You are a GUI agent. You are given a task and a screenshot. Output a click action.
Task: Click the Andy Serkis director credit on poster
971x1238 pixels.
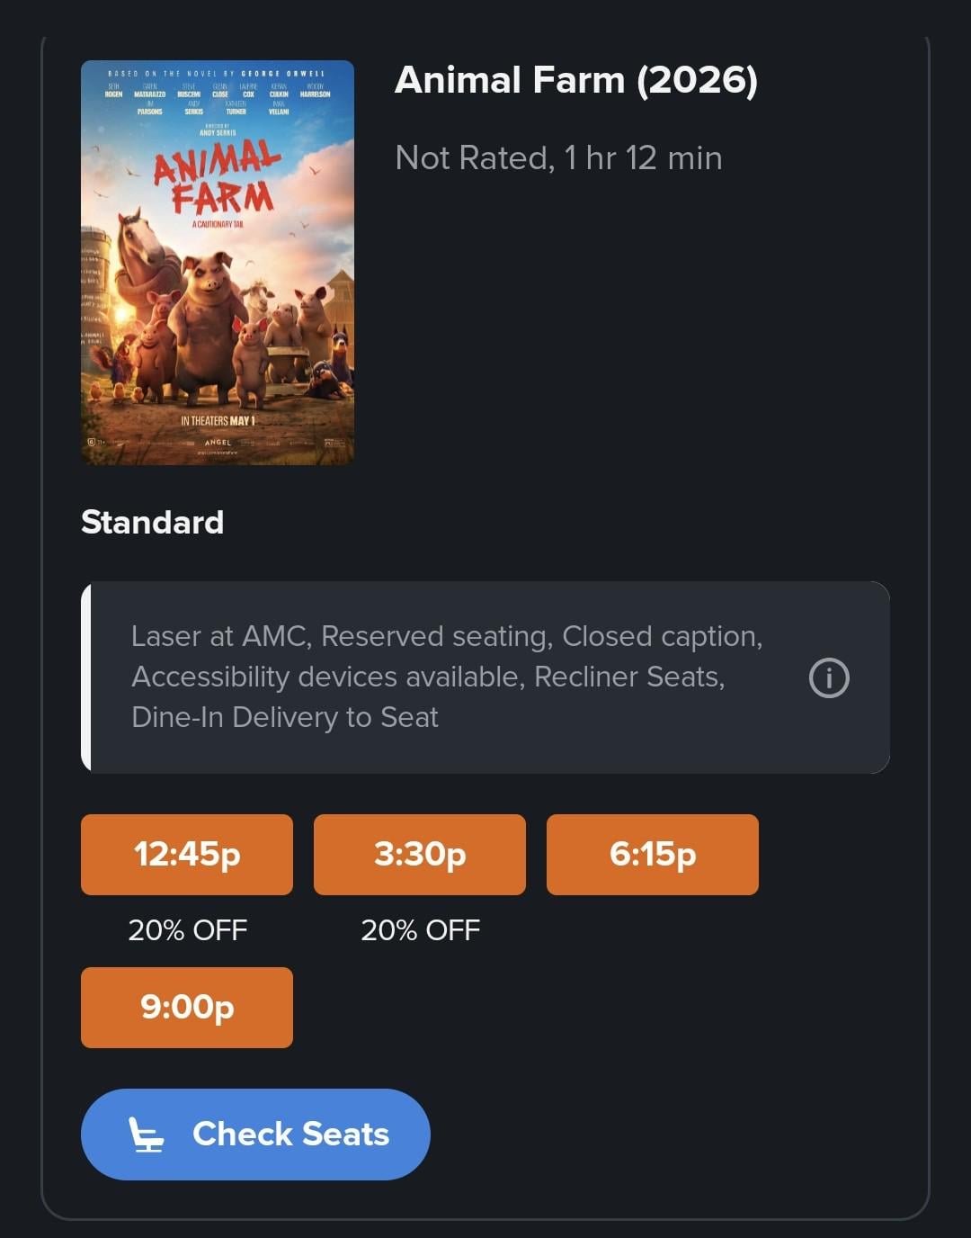218,131
